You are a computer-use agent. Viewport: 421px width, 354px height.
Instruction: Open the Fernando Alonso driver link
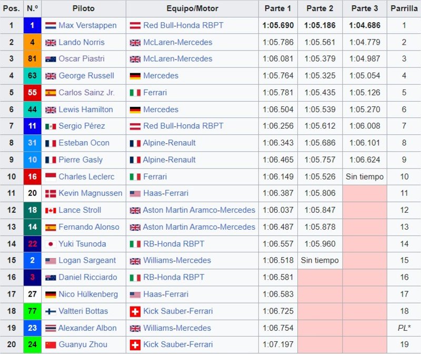coord(89,227)
